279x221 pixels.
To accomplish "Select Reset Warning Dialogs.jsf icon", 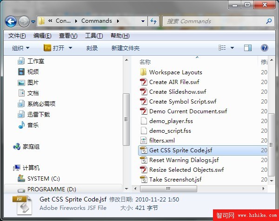I will (144, 160).
